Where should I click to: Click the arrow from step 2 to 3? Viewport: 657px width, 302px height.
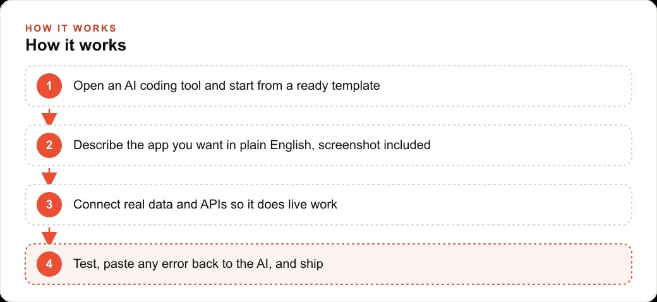coord(49,176)
